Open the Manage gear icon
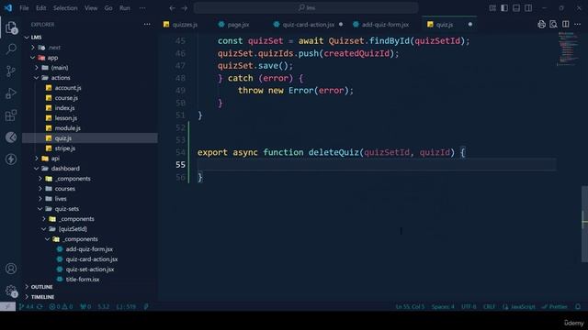Screen dimensions: 588x330 pos(11,291)
